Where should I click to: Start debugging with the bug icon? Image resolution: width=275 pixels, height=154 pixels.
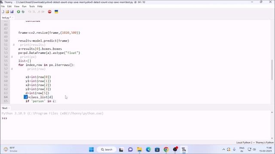[x=23, y=12]
